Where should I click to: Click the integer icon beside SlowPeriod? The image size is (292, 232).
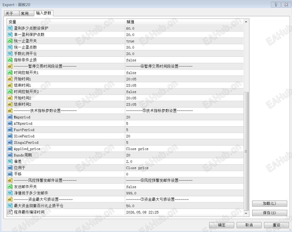10,136
